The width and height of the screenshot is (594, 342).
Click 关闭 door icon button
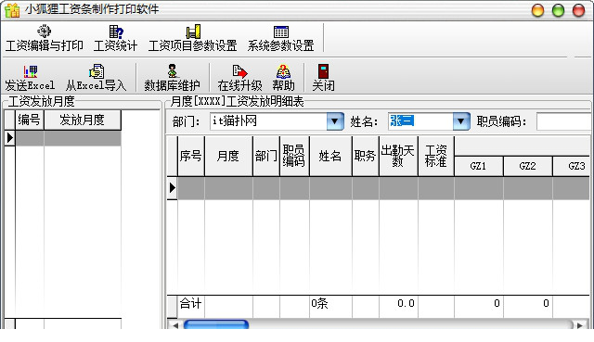pyautogui.click(x=323, y=78)
